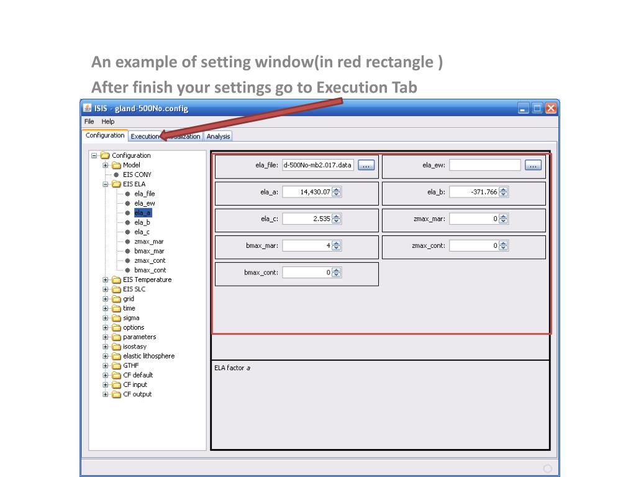636x477 pixels.
Task: Adjust ela_b with the spinner arrows
Action: (x=503, y=192)
